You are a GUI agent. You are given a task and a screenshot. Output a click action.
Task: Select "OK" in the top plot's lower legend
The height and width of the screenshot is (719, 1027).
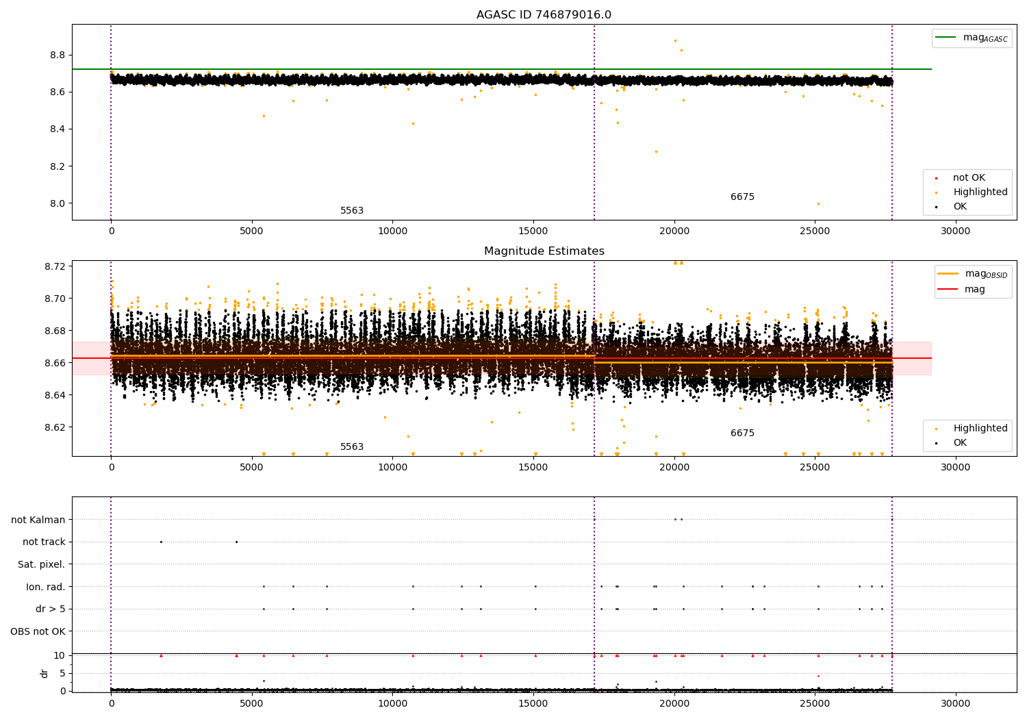click(x=960, y=207)
